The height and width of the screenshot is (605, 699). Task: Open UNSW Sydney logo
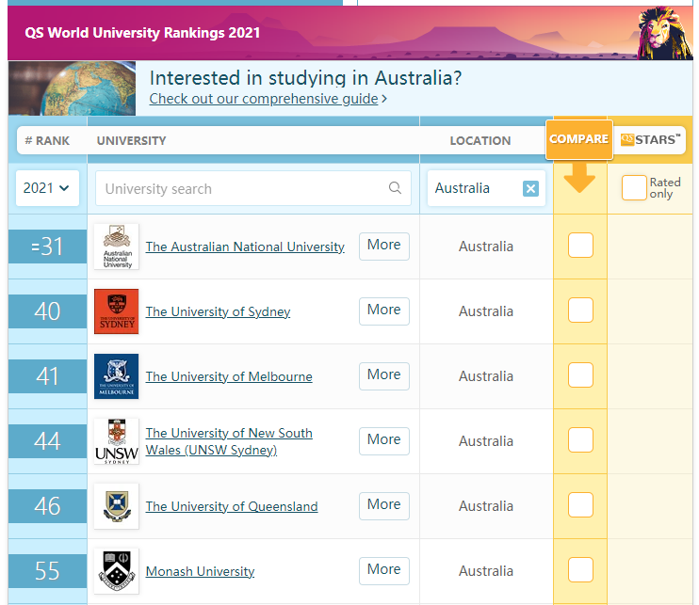coord(117,441)
